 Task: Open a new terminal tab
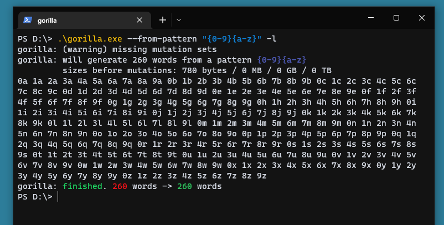163,20
